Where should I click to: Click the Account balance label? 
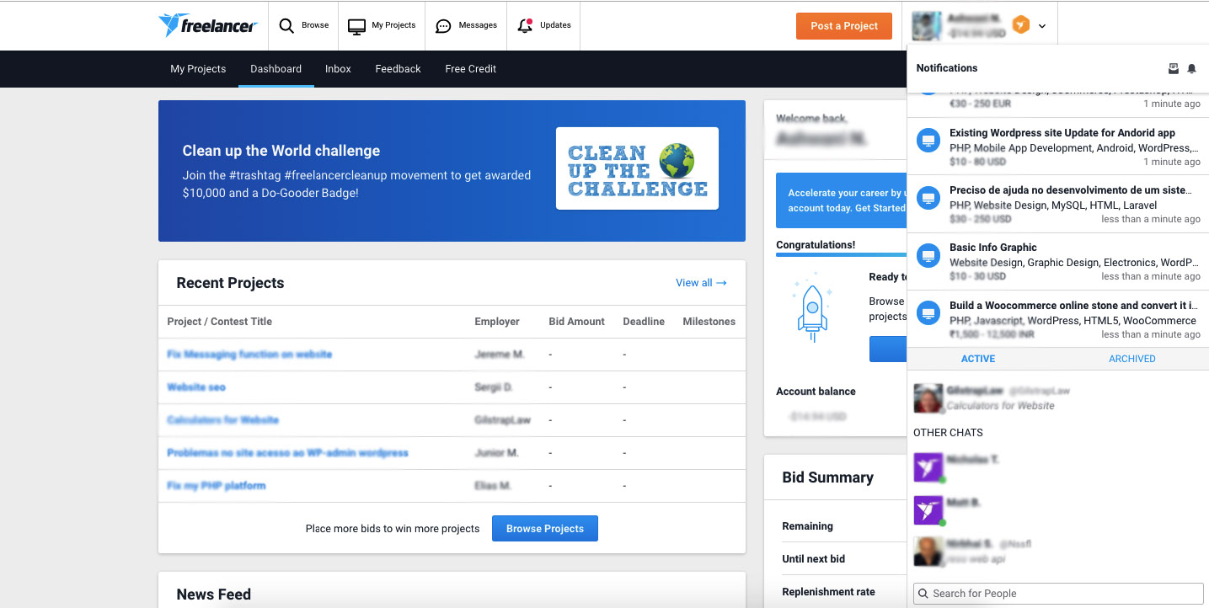click(x=816, y=392)
